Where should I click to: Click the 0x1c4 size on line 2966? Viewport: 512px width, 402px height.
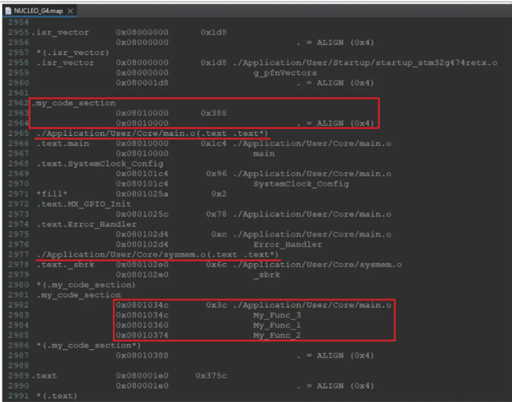tap(214, 143)
